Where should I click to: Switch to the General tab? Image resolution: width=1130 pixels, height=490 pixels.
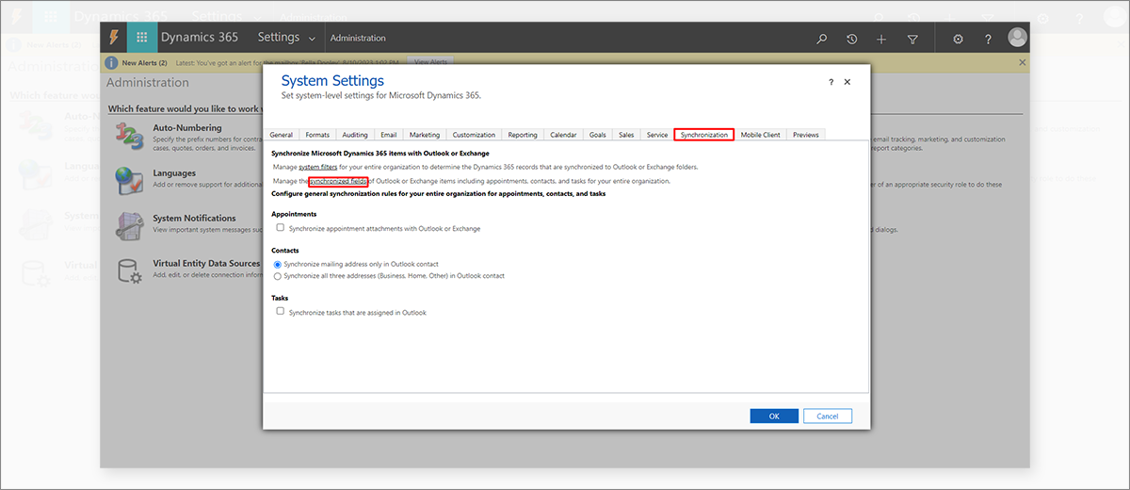[282, 135]
